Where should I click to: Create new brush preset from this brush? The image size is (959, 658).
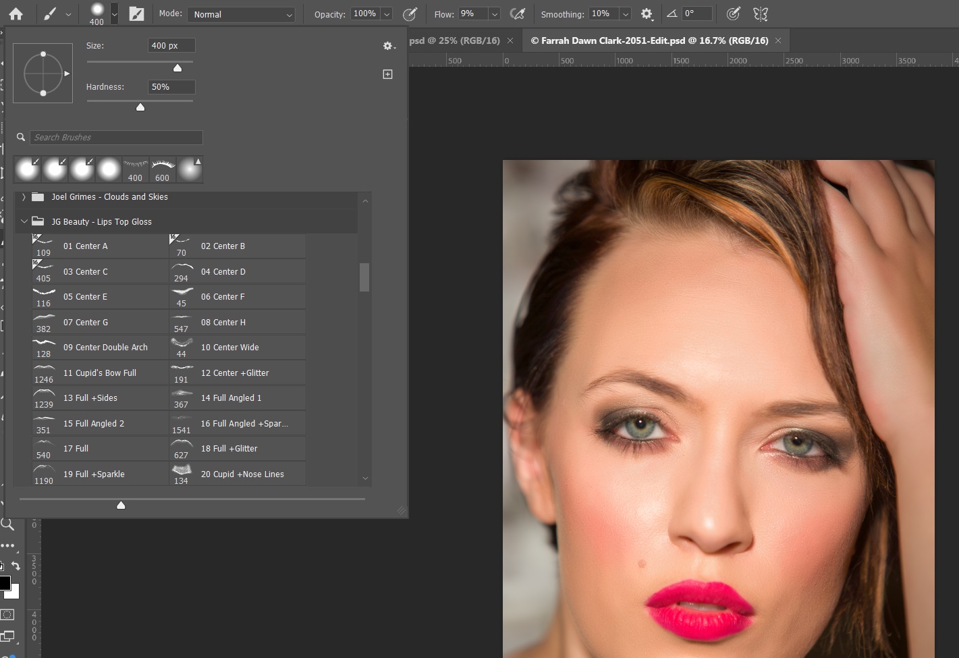point(387,74)
